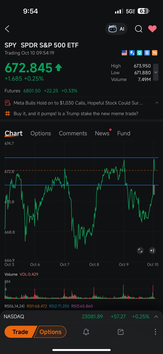The image size is (163, 354).
Task: Tap the search magnifier icon
Action: click(x=138, y=29)
